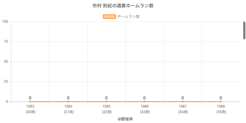Click the 1986 (33歳) axis label
This screenshot has width=246, height=123.
click(x=145, y=109)
